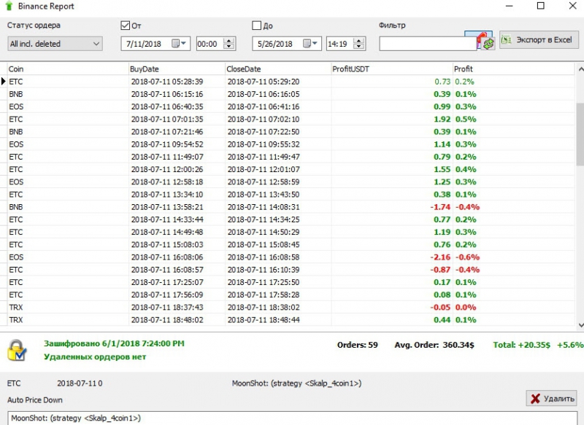Click close date 2018-07-11 13:43:50
This screenshot has height=425, width=584.
(264, 195)
